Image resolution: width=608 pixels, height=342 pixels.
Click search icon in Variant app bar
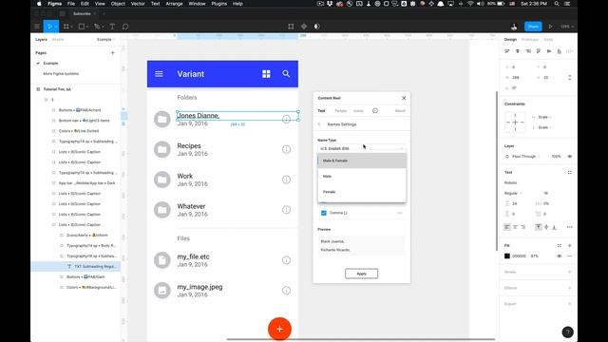tap(286, 74)
